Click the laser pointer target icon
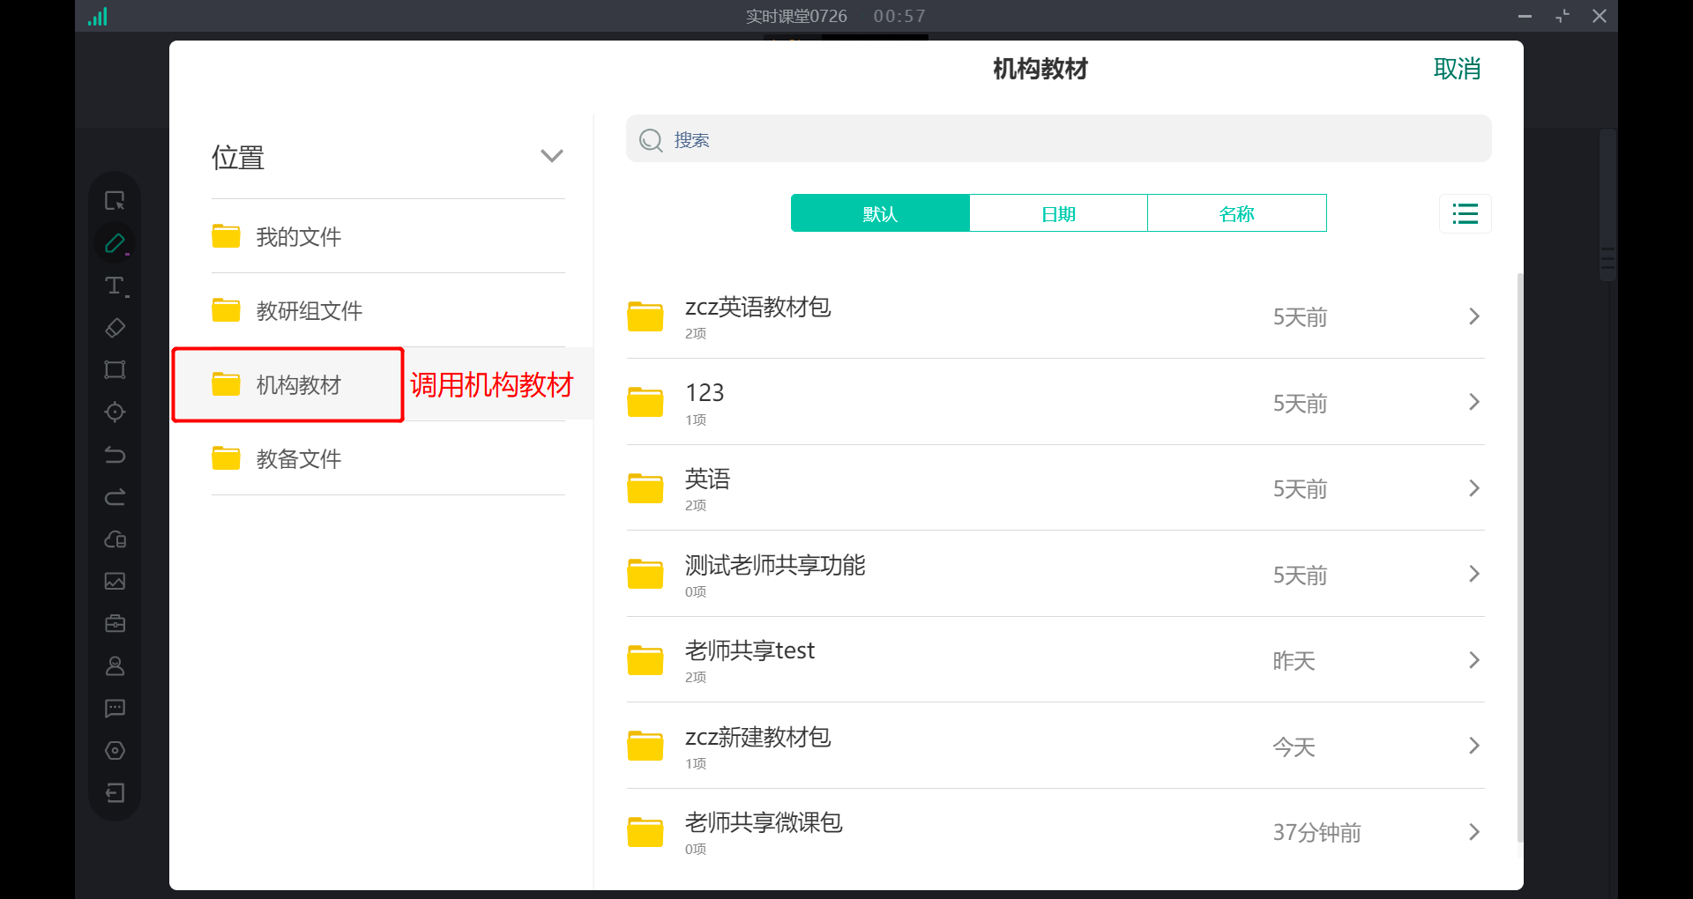 point(115,412)
